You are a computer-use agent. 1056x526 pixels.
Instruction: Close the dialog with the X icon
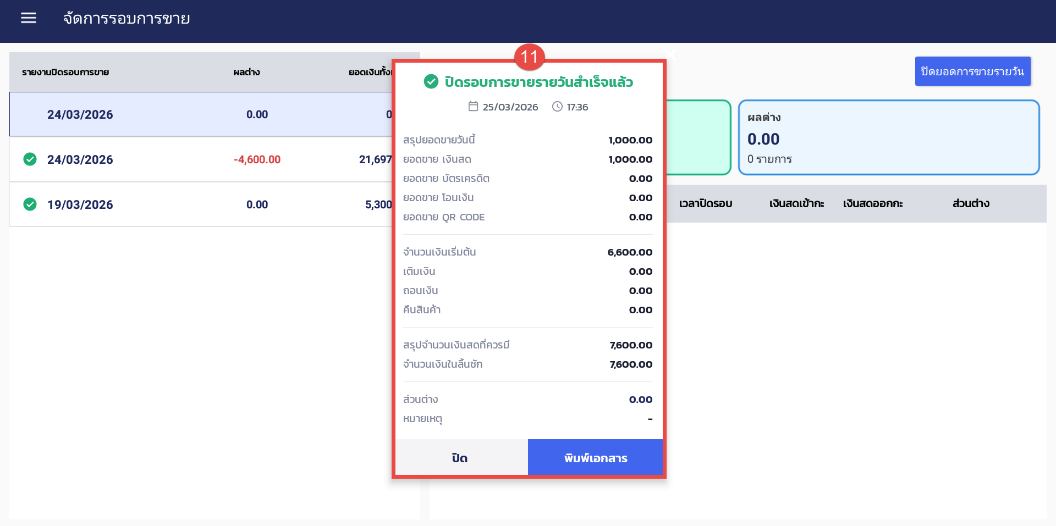[670, 53]
